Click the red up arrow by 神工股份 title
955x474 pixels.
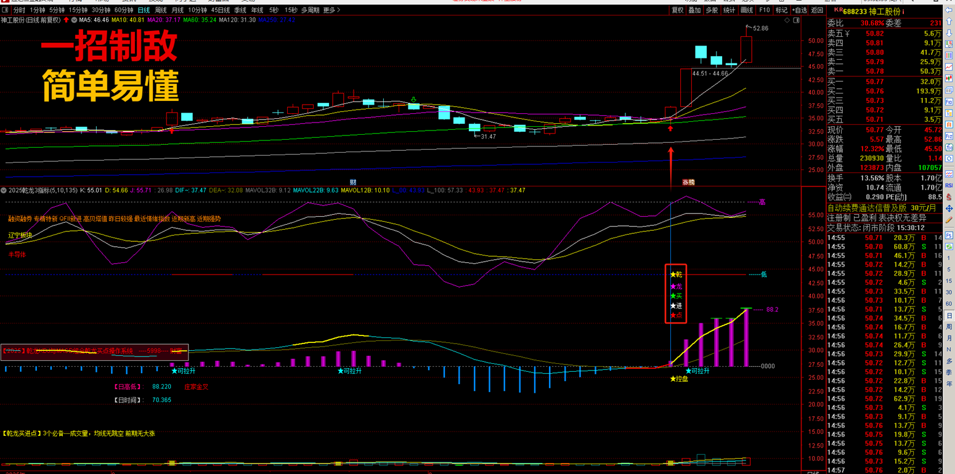66,20
